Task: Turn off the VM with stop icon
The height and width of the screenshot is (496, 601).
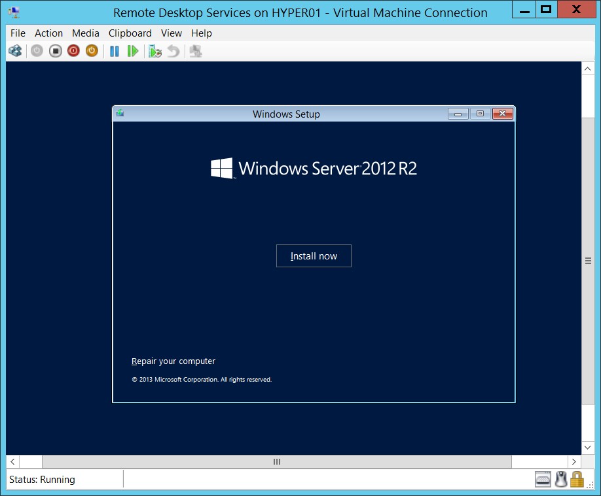Action: [x=55, y=51]
